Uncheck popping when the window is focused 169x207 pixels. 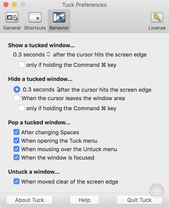click(16, 158)
